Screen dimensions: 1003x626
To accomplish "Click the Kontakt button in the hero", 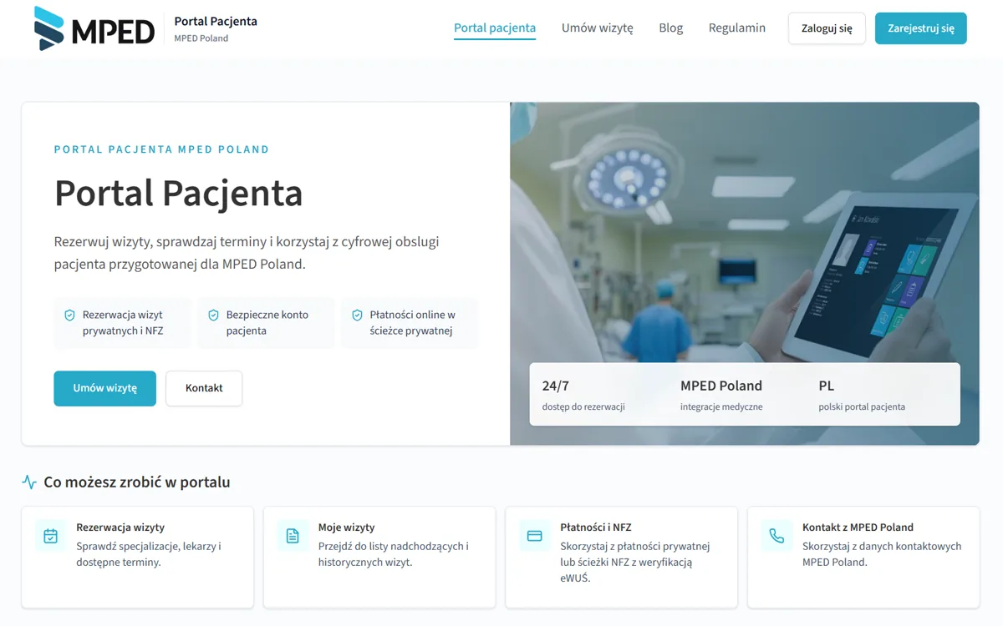I will tap(204, 388).
